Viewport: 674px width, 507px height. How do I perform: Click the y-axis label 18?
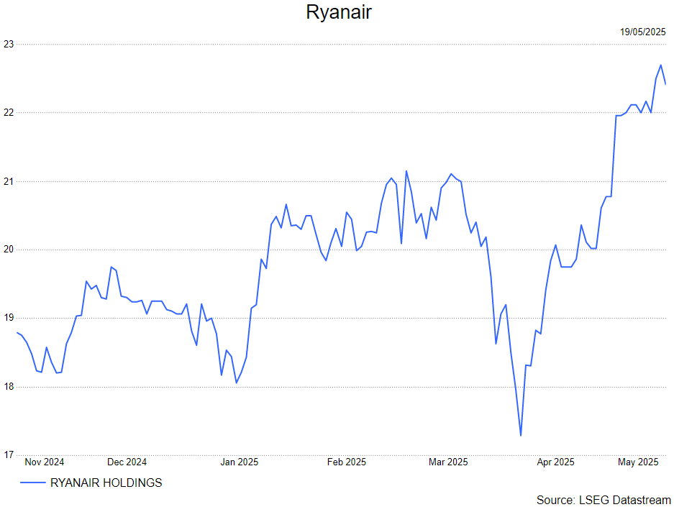9,387
